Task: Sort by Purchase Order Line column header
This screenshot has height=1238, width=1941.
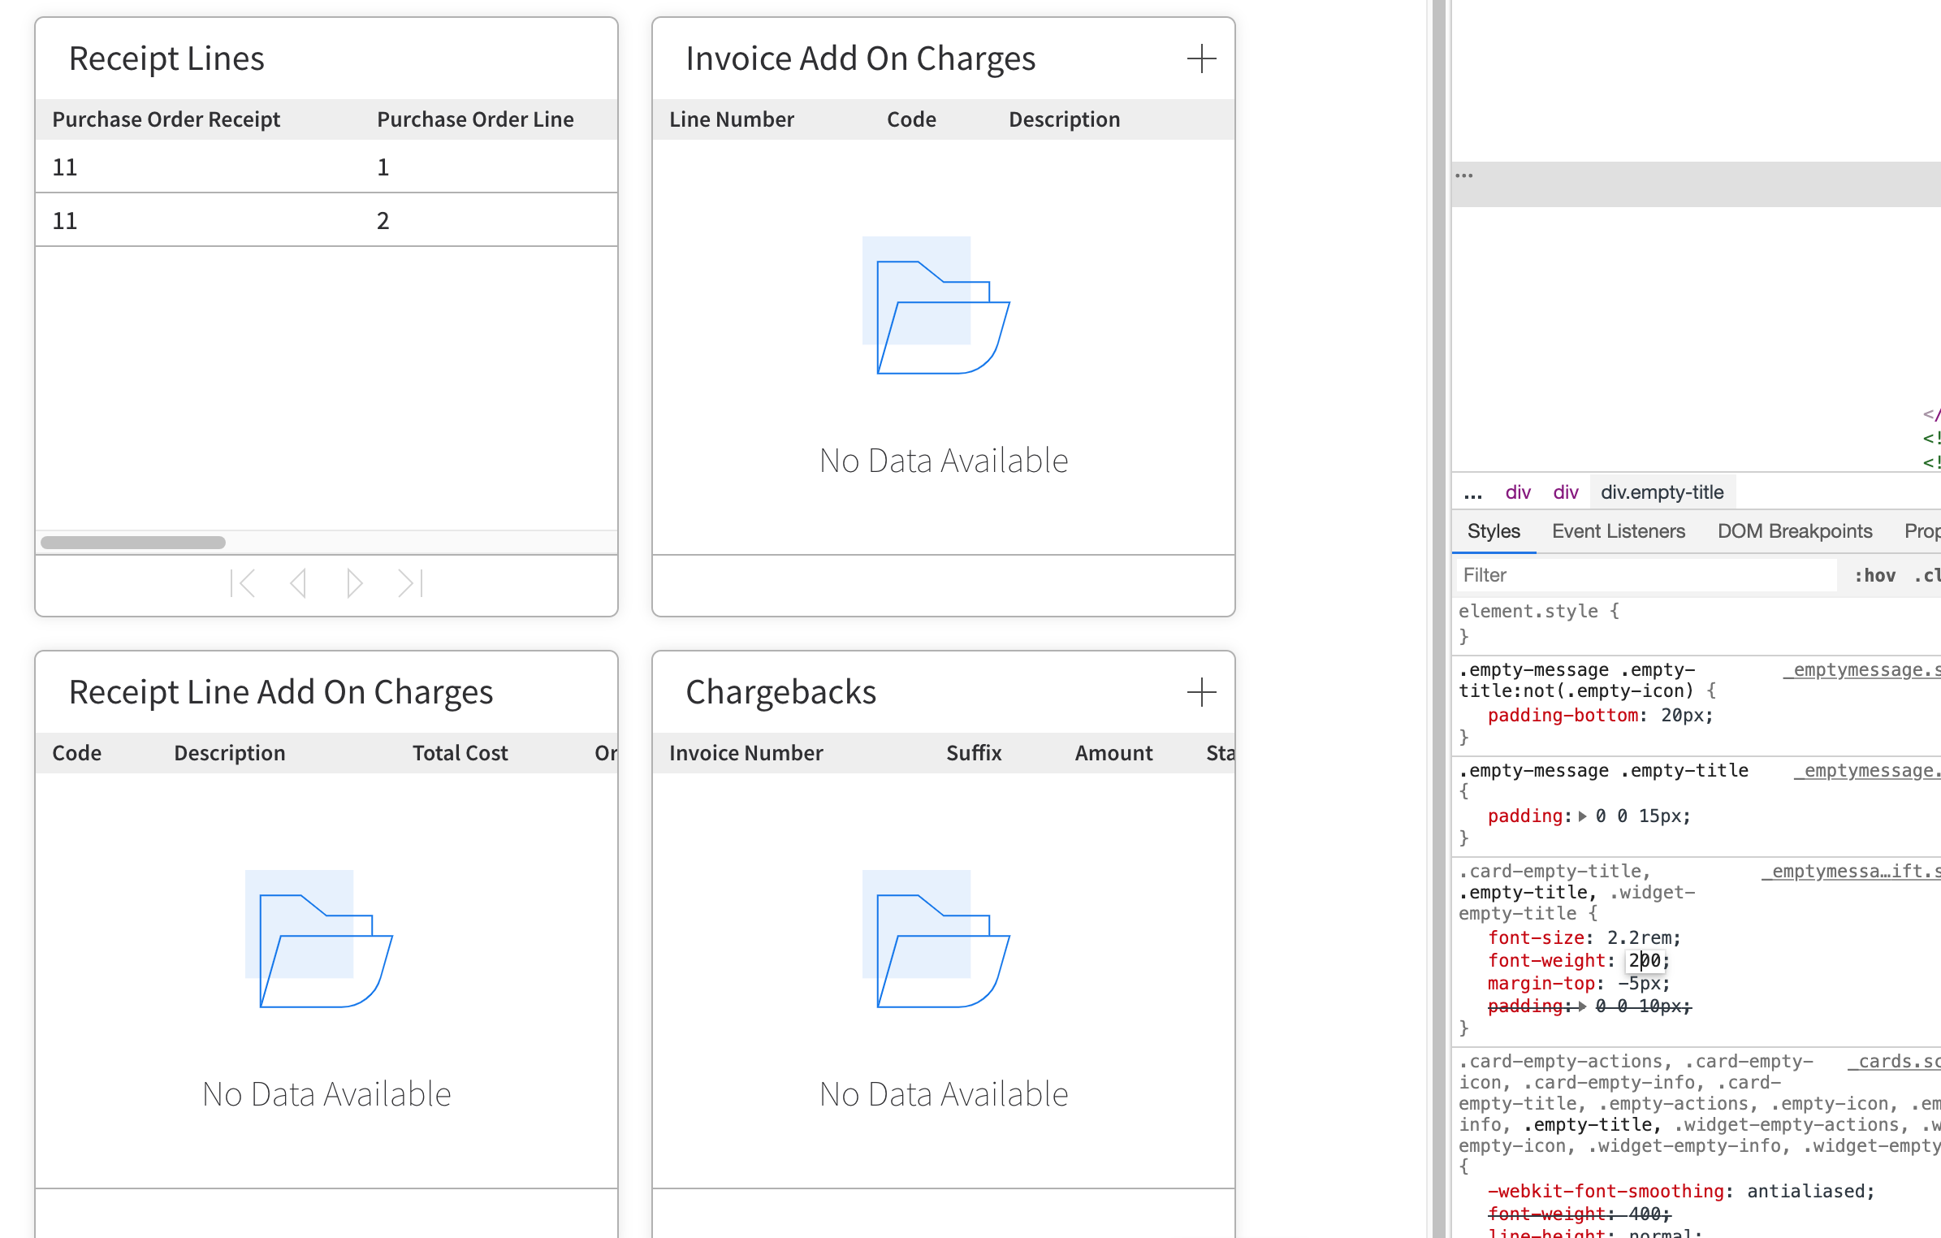Action: (475, 119)
